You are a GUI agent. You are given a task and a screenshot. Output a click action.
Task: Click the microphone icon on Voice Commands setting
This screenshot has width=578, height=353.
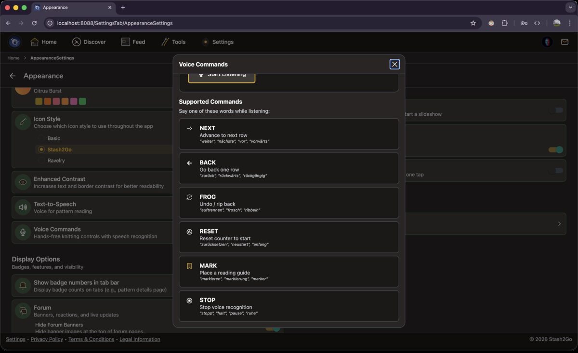coord(23,232)
